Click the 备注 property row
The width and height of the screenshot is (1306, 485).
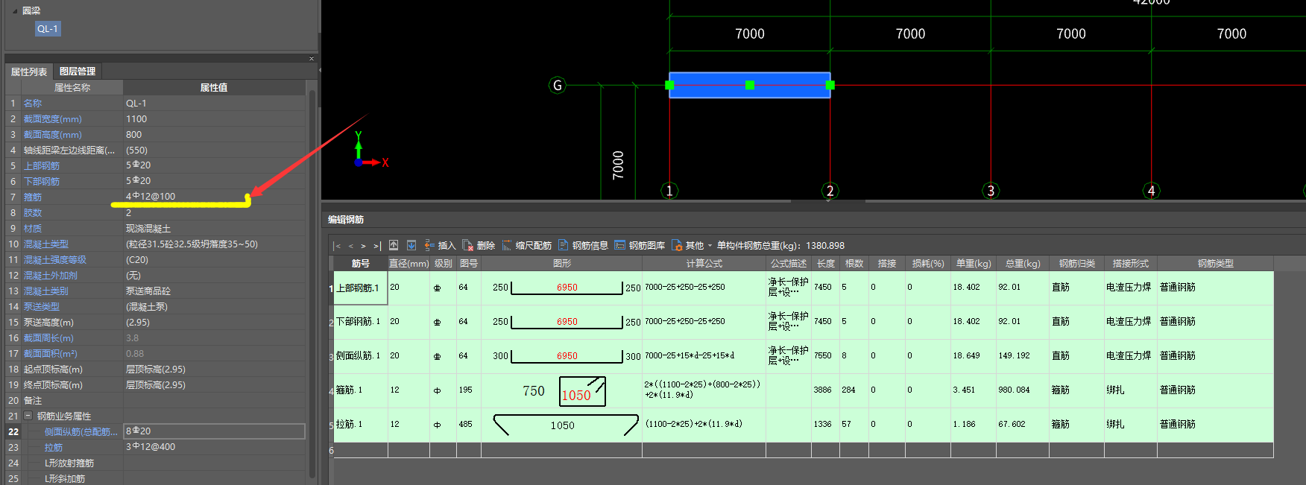156,401
